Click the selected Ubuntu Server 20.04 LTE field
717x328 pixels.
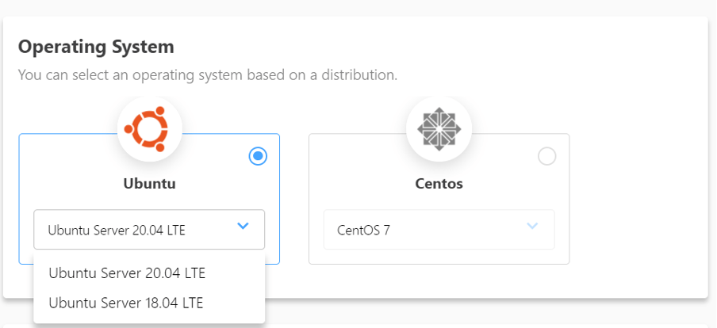[149, 229]
